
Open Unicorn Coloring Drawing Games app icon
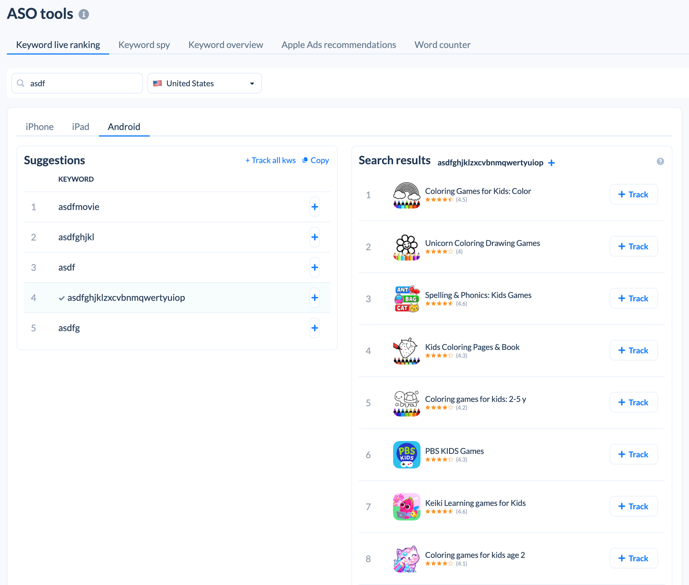click(407, 247)
